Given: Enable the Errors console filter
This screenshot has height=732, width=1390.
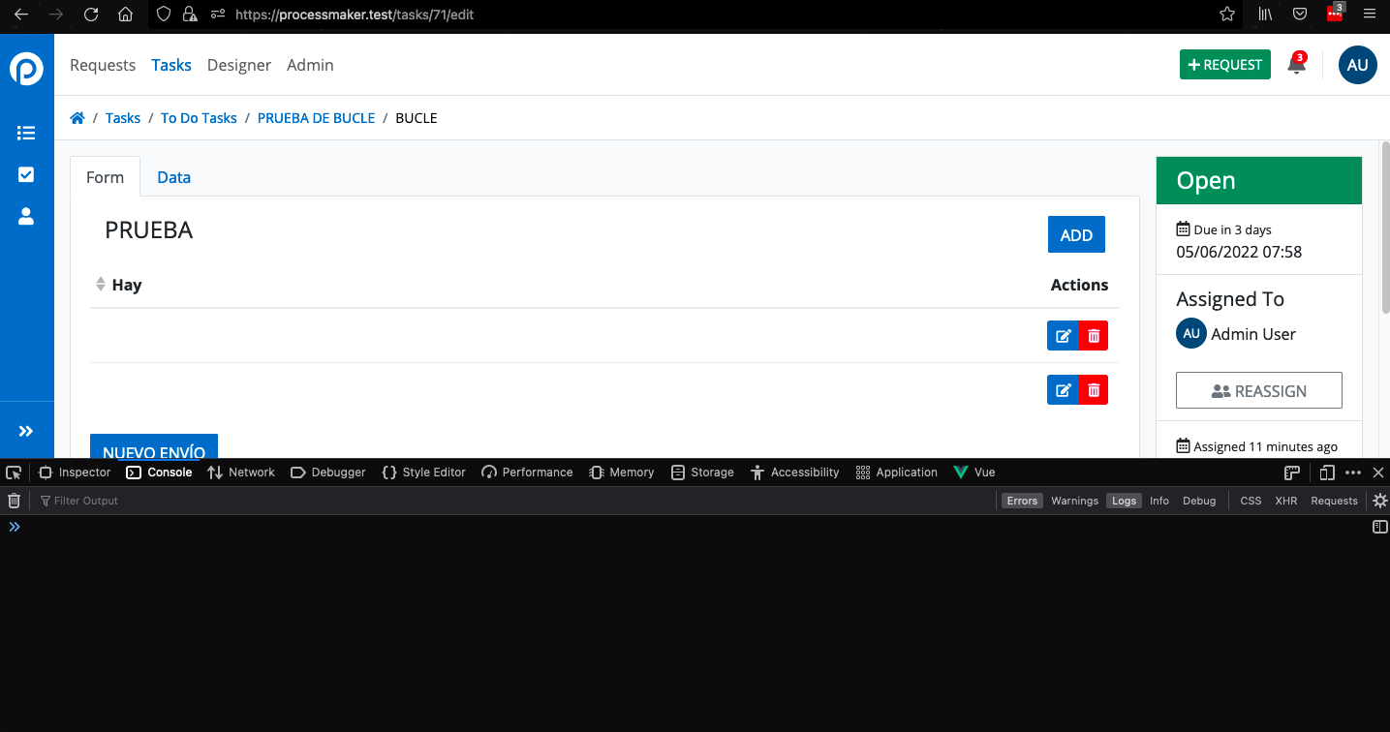Looking at the screenshot, I should (1022, 500).
